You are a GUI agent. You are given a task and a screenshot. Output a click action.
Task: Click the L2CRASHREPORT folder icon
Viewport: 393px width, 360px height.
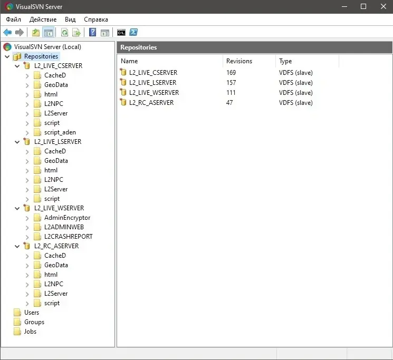[x=37, y=237]
